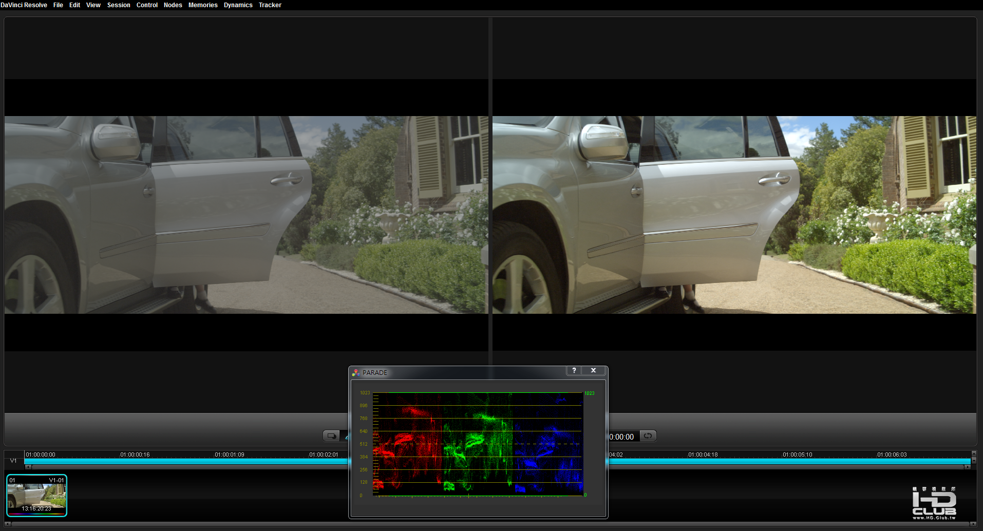
Task: Open the DaVinci Resolve menu
Action: point(24,5)
